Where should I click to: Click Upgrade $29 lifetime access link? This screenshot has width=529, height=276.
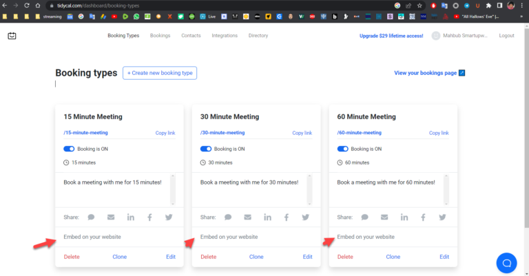point(391,36)
